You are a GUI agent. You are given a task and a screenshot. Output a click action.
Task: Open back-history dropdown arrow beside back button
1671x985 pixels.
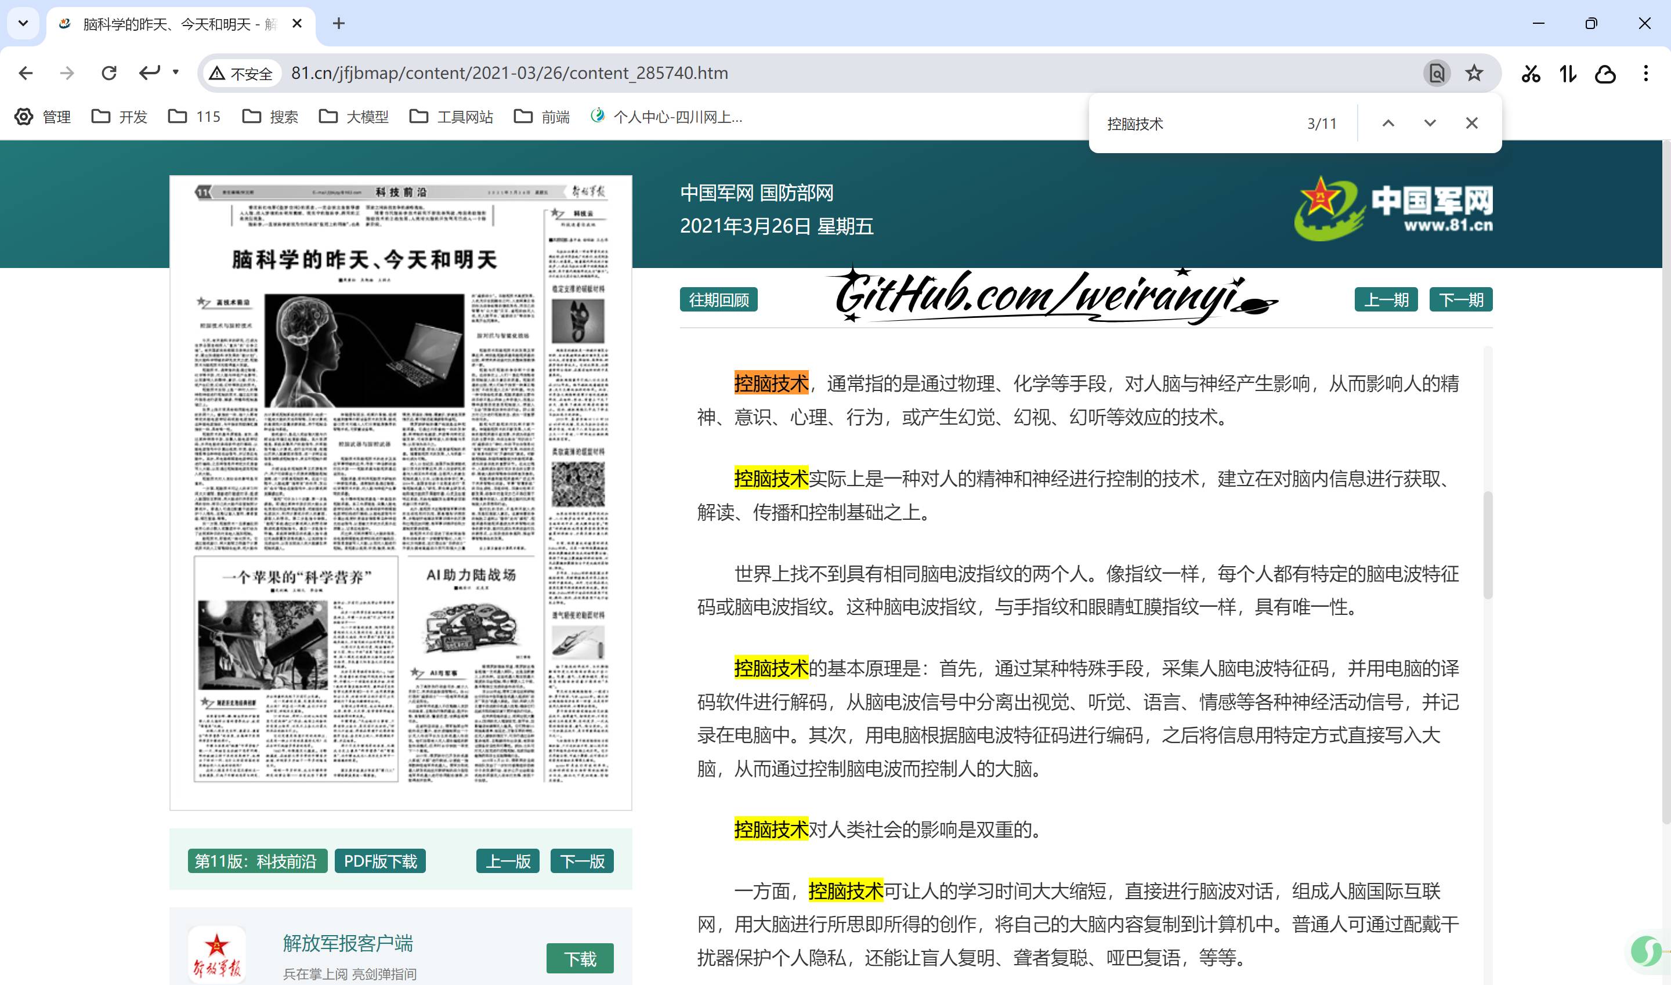(175, 73)
